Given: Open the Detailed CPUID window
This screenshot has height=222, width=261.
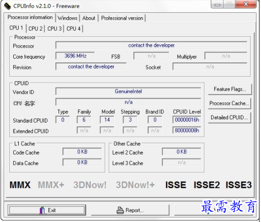Looking at the screenshot, I should click(x=229, y=118).
